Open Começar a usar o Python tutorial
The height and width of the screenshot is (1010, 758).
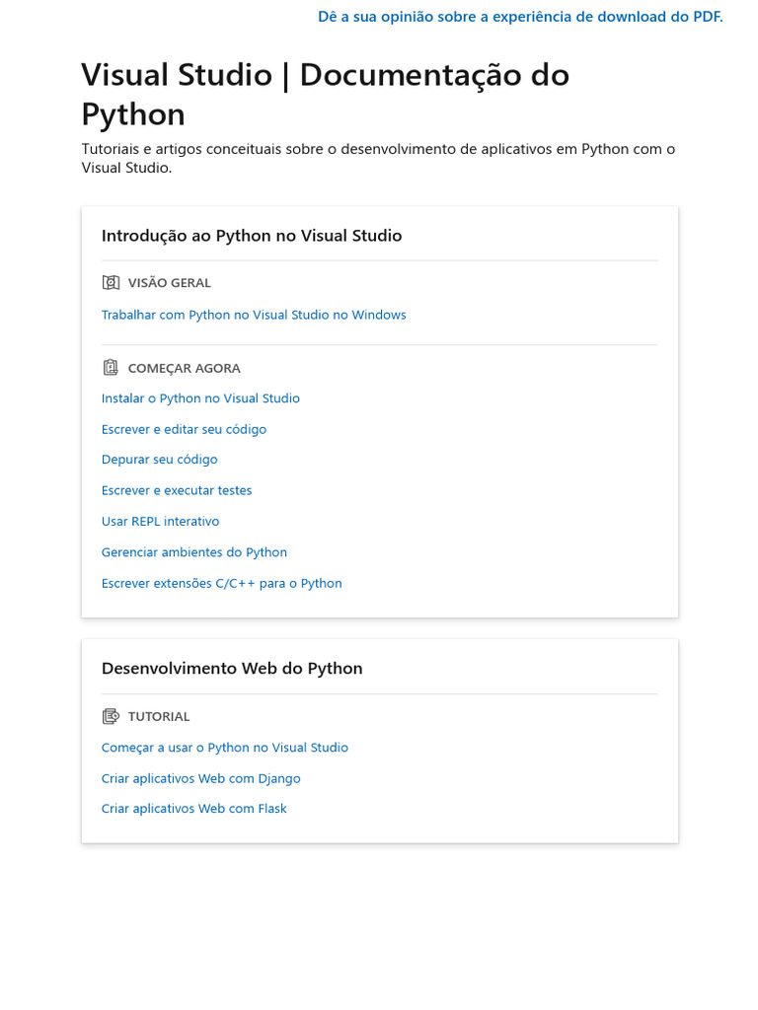(x=224, y=748)
